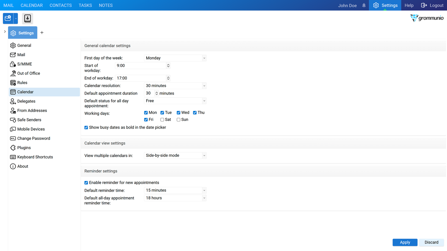Toggle Wed working day checkbox
This screenshot has height=251, width=447.
point(178,113)
